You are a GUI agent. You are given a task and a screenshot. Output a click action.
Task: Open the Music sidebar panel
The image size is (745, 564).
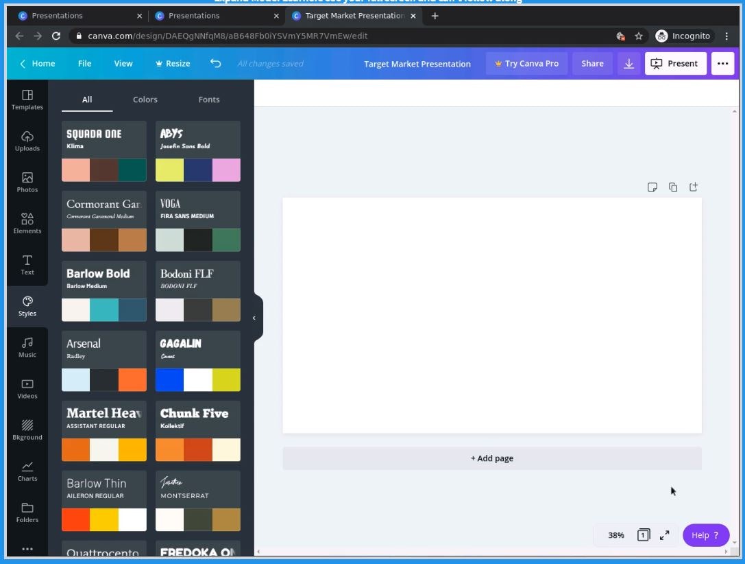pos(27,348)
